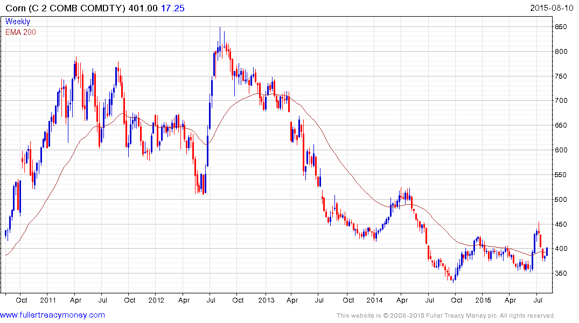Click the 450 price axis label
The width and height of the screenshot is (579, 323).
pyautogui.click(x=561, y=224)
